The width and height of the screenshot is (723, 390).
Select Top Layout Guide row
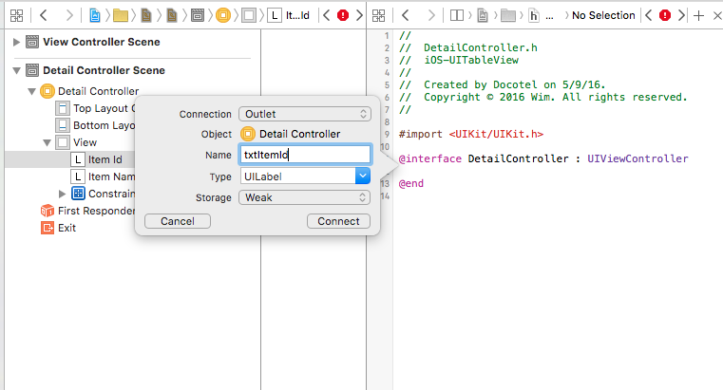point(95,108)
